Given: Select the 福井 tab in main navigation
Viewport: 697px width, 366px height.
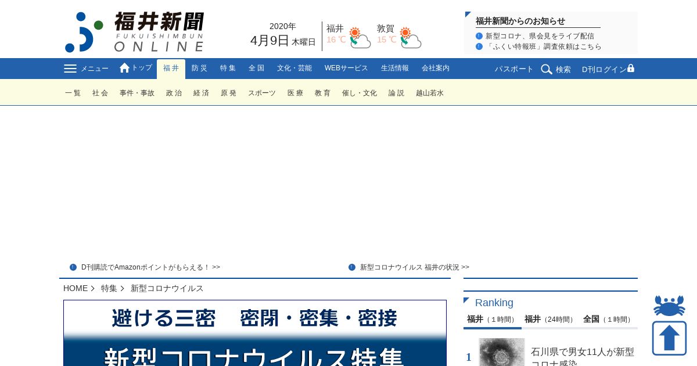Looking at the screenshot, I should point(171,69).
